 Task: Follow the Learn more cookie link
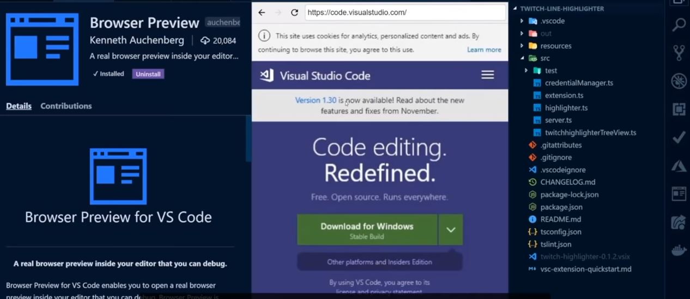[x=484, y=49]
